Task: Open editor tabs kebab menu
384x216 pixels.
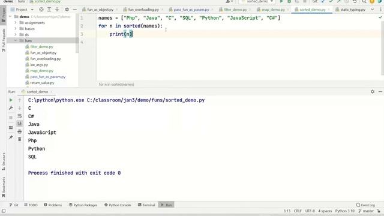Action: pyautogui.click(x=381, y=10)
